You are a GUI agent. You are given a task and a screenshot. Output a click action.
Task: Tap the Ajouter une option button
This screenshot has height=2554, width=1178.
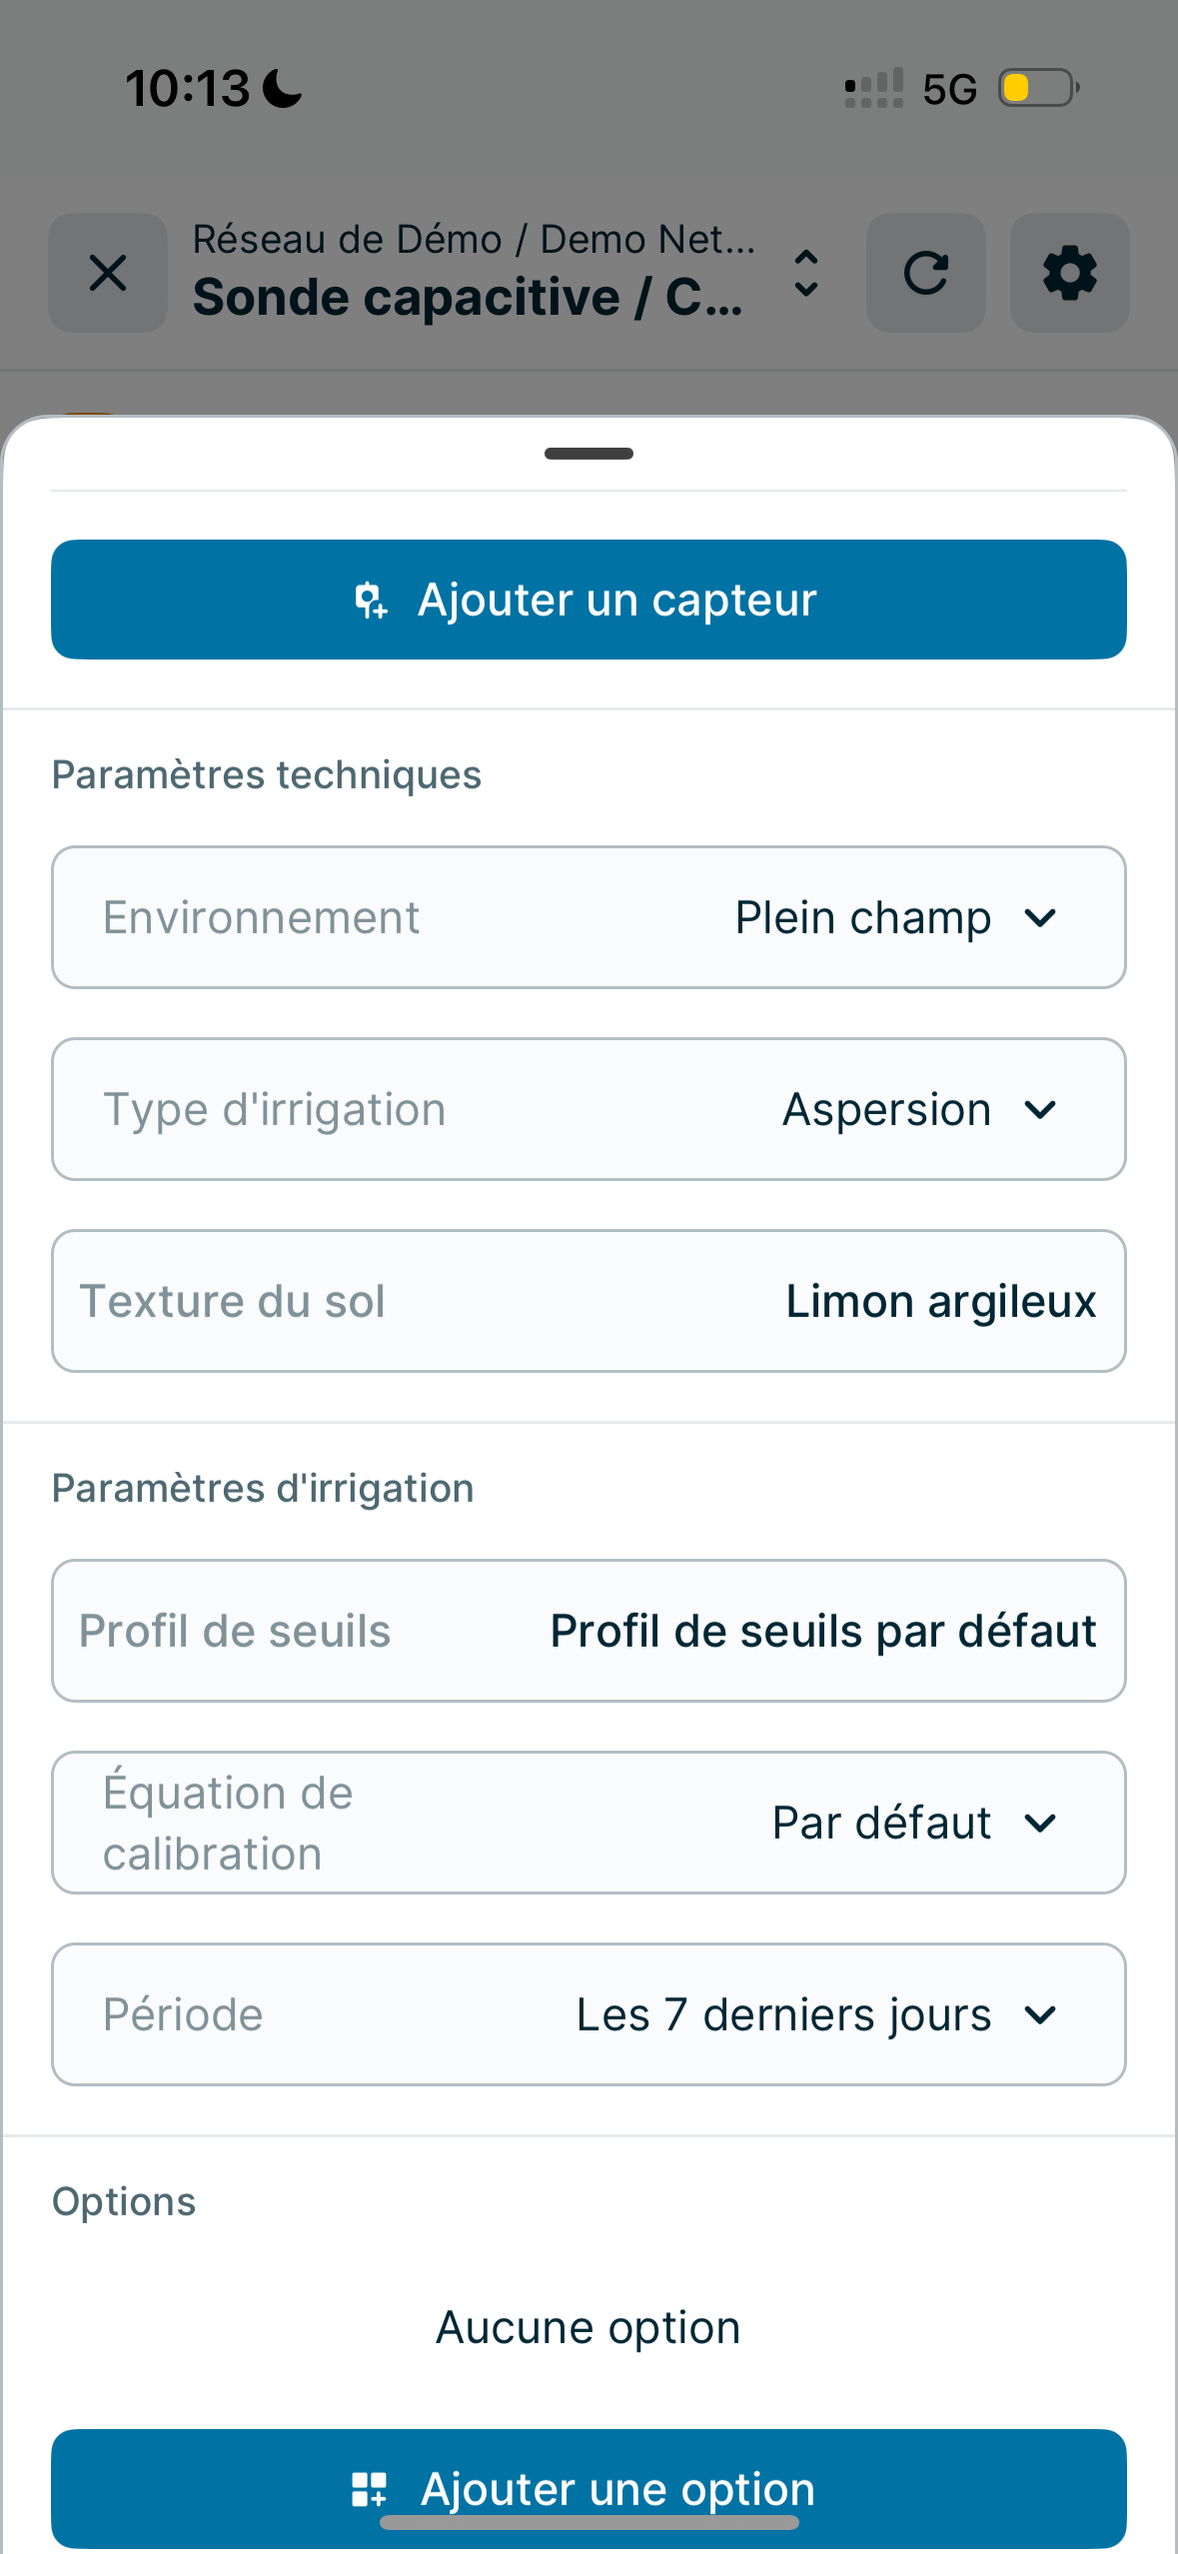pos(589,2488)
